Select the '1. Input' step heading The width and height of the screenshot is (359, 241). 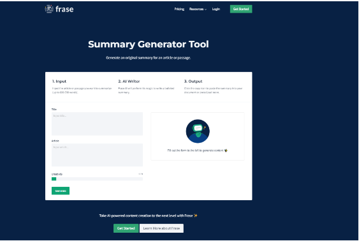point(59,81)
